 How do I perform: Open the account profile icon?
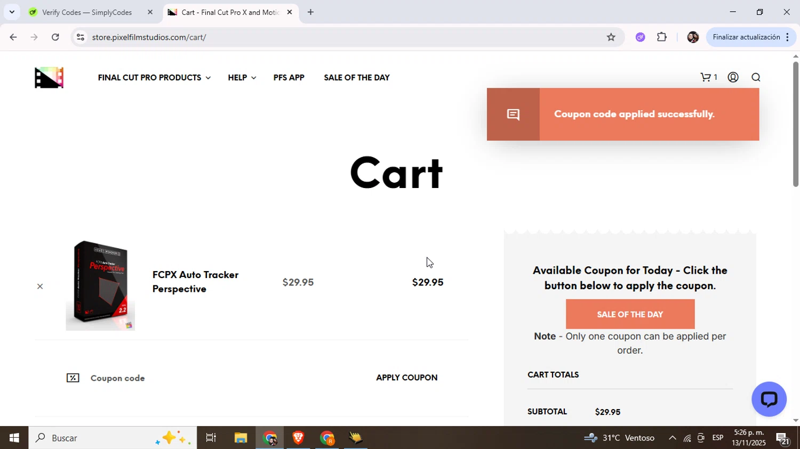click(733, 78)
